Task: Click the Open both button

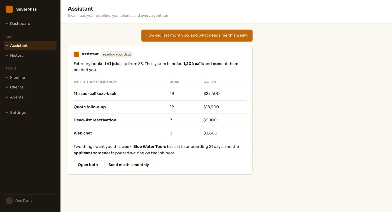Action: 88,165
